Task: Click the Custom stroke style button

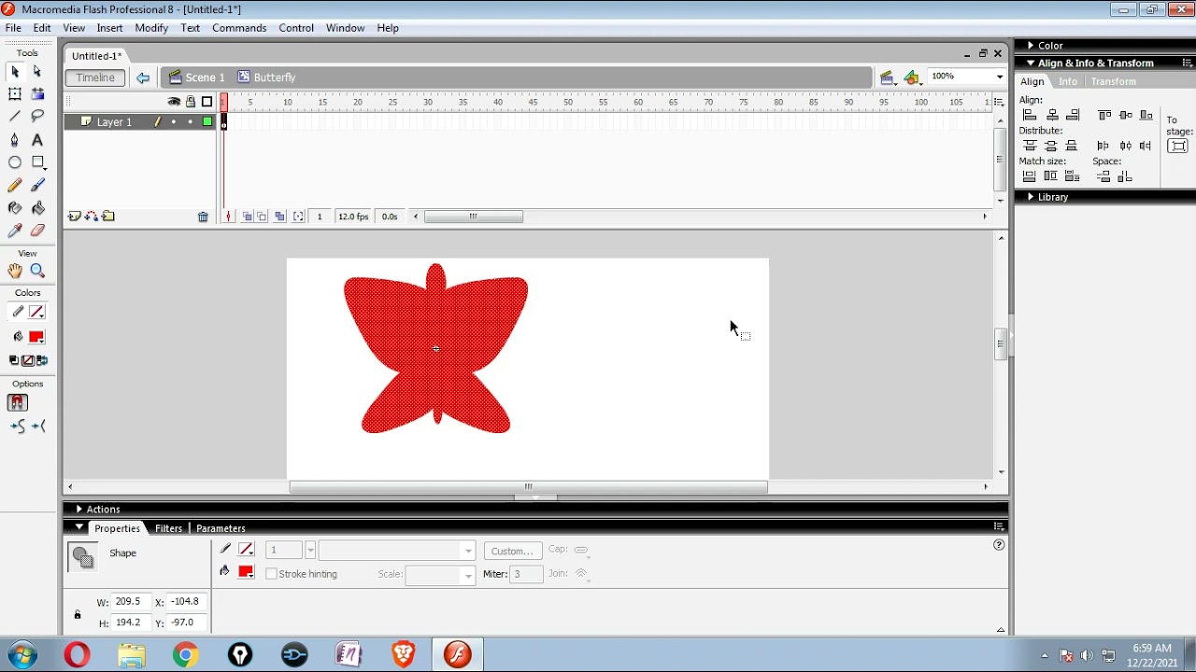Action: (x=513, y=552)
